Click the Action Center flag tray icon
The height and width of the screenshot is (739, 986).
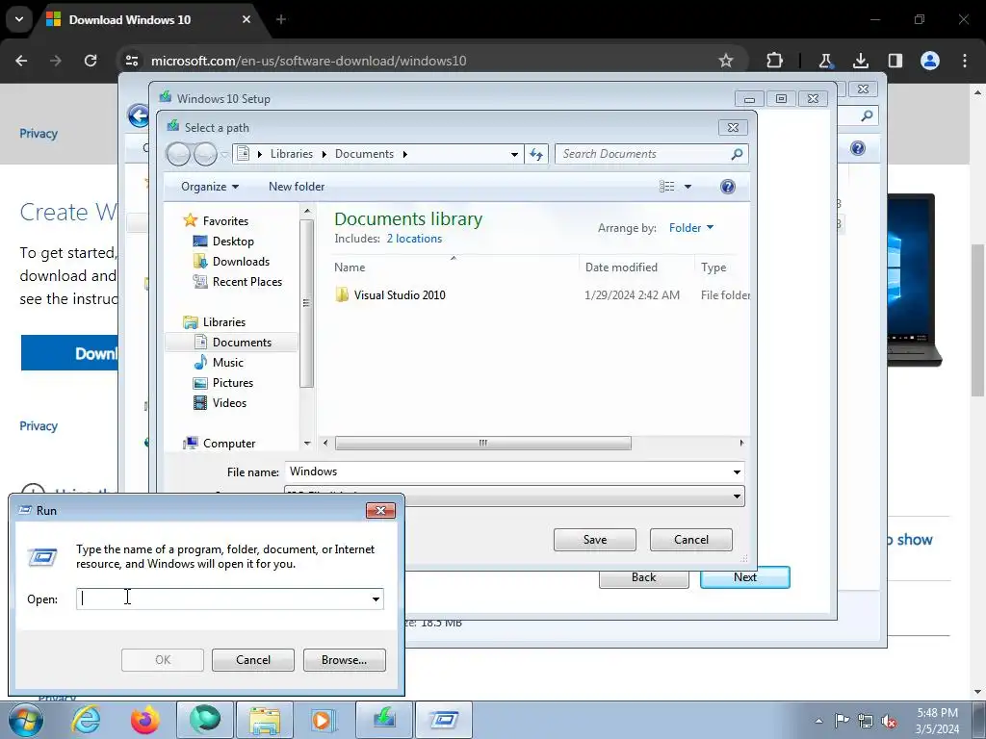(x=842, y=721)
